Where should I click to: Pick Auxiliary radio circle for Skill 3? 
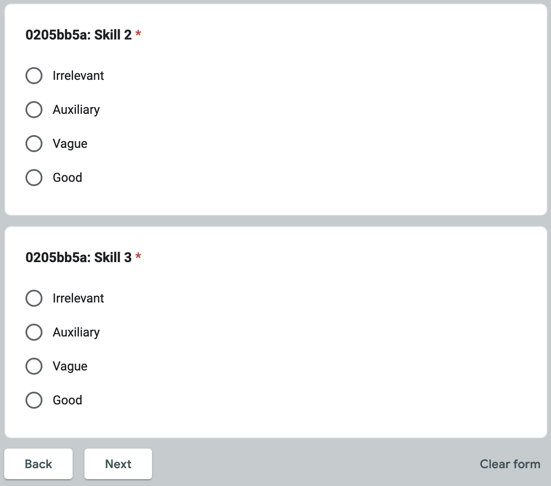coord(34,332)
